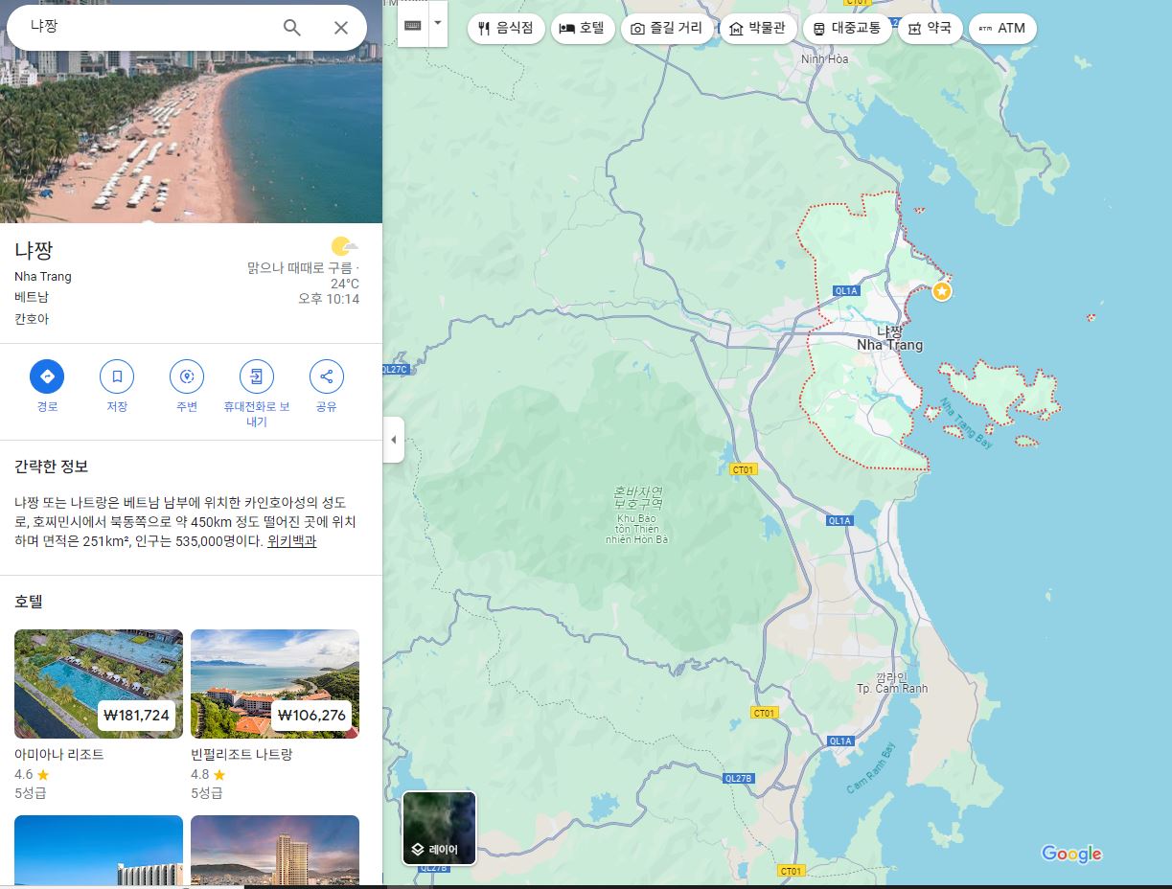Click the Nha Trang Bay label
The width and height of the screenshot is (1172, 889).
965,422
